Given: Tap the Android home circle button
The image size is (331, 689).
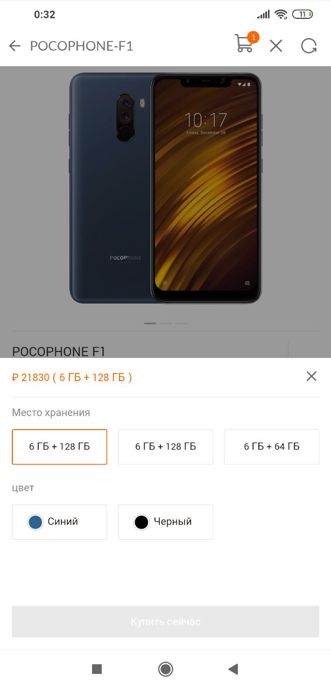Looking at the screenshot, I should (165, 669).
